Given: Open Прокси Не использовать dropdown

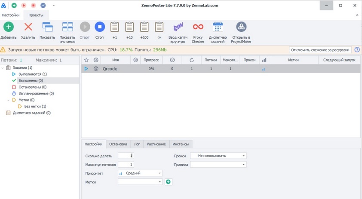Looking at the screenshot, I should click(218, 156).
